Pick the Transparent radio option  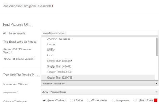114,100
